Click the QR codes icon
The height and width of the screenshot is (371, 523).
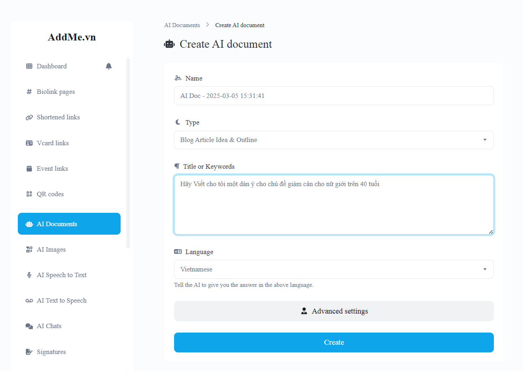pyautogui.click(x=29, y=194)
